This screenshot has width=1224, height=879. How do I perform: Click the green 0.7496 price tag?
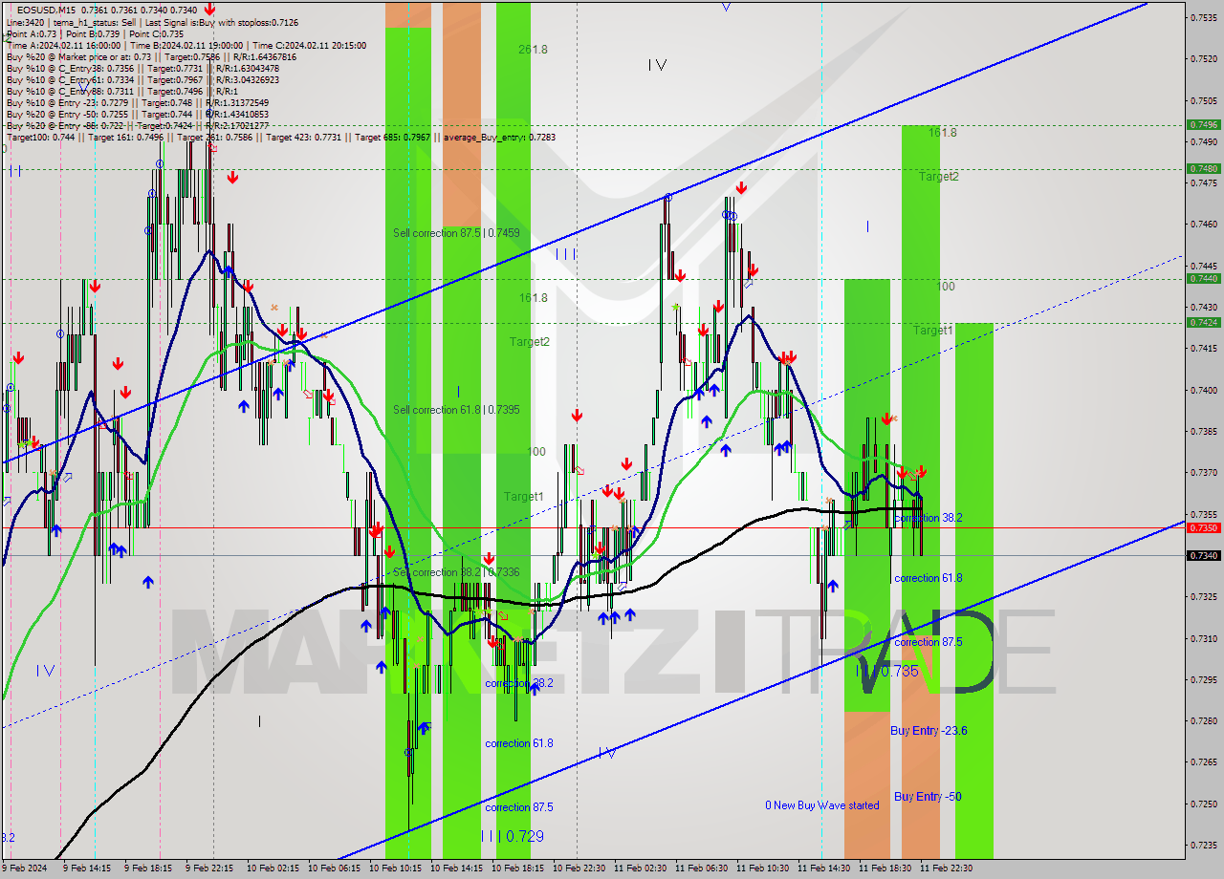point(1202,124)
